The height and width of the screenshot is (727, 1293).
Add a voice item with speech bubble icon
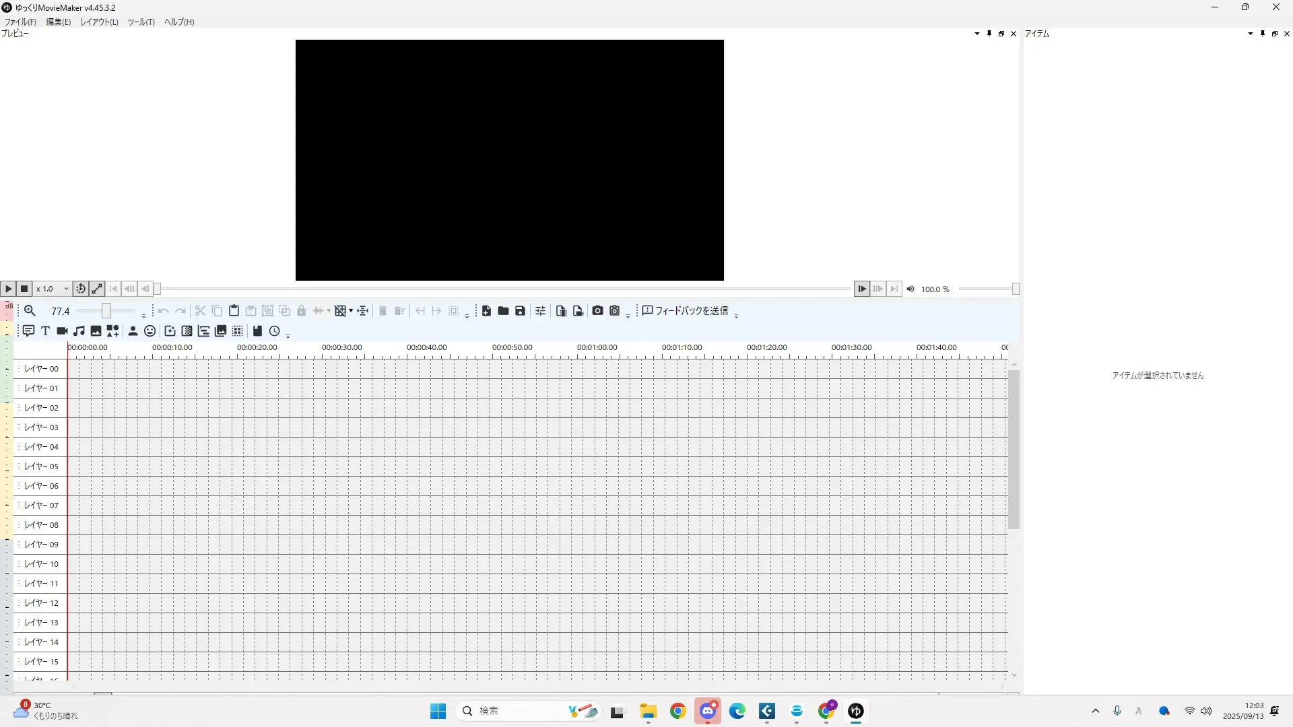[28, 331]
